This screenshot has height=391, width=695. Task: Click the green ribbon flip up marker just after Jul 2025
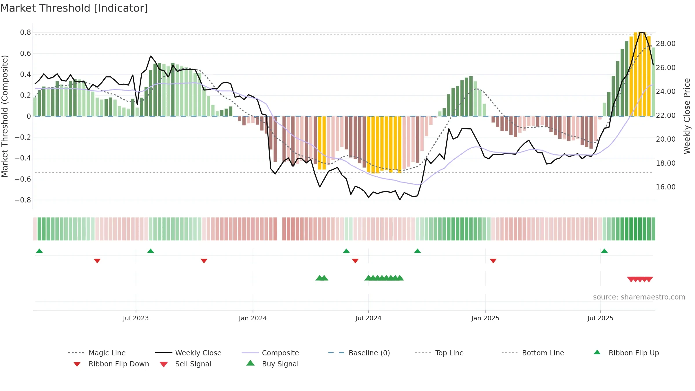[604, 251]
